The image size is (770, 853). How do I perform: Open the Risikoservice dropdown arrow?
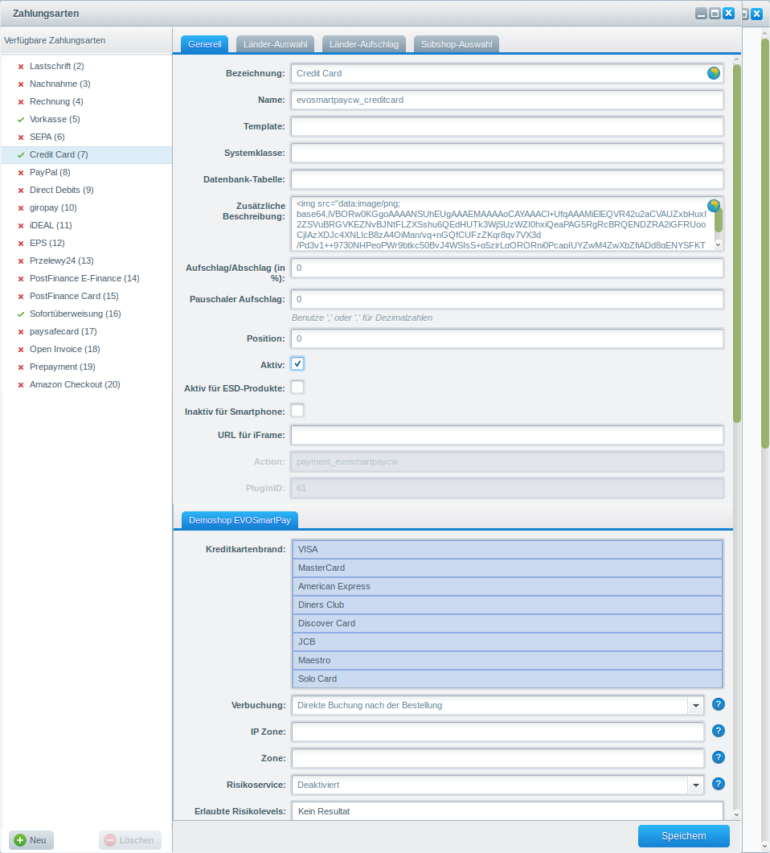695,785
